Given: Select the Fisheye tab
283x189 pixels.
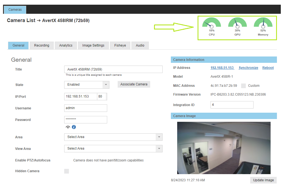Looking at the screenshot, I should click(x=120, y=45).
